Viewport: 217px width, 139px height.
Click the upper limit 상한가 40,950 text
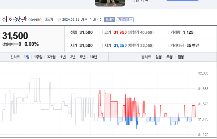141,32
